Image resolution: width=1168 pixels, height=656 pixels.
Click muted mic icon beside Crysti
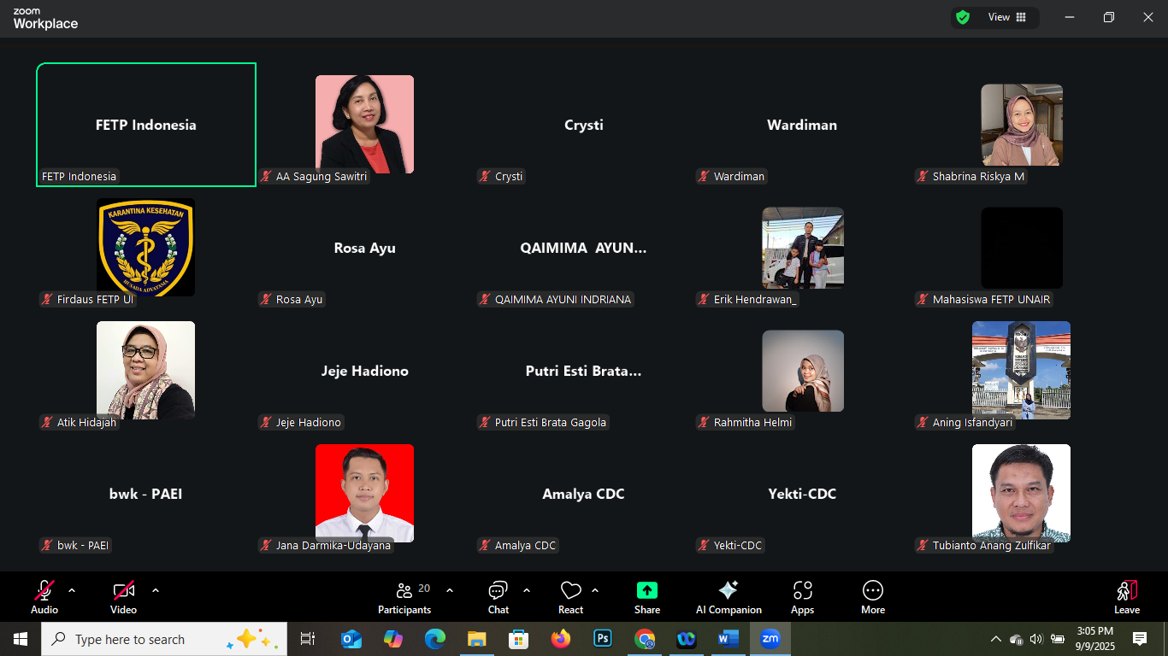pyautogui.click(x=486, y=177)
